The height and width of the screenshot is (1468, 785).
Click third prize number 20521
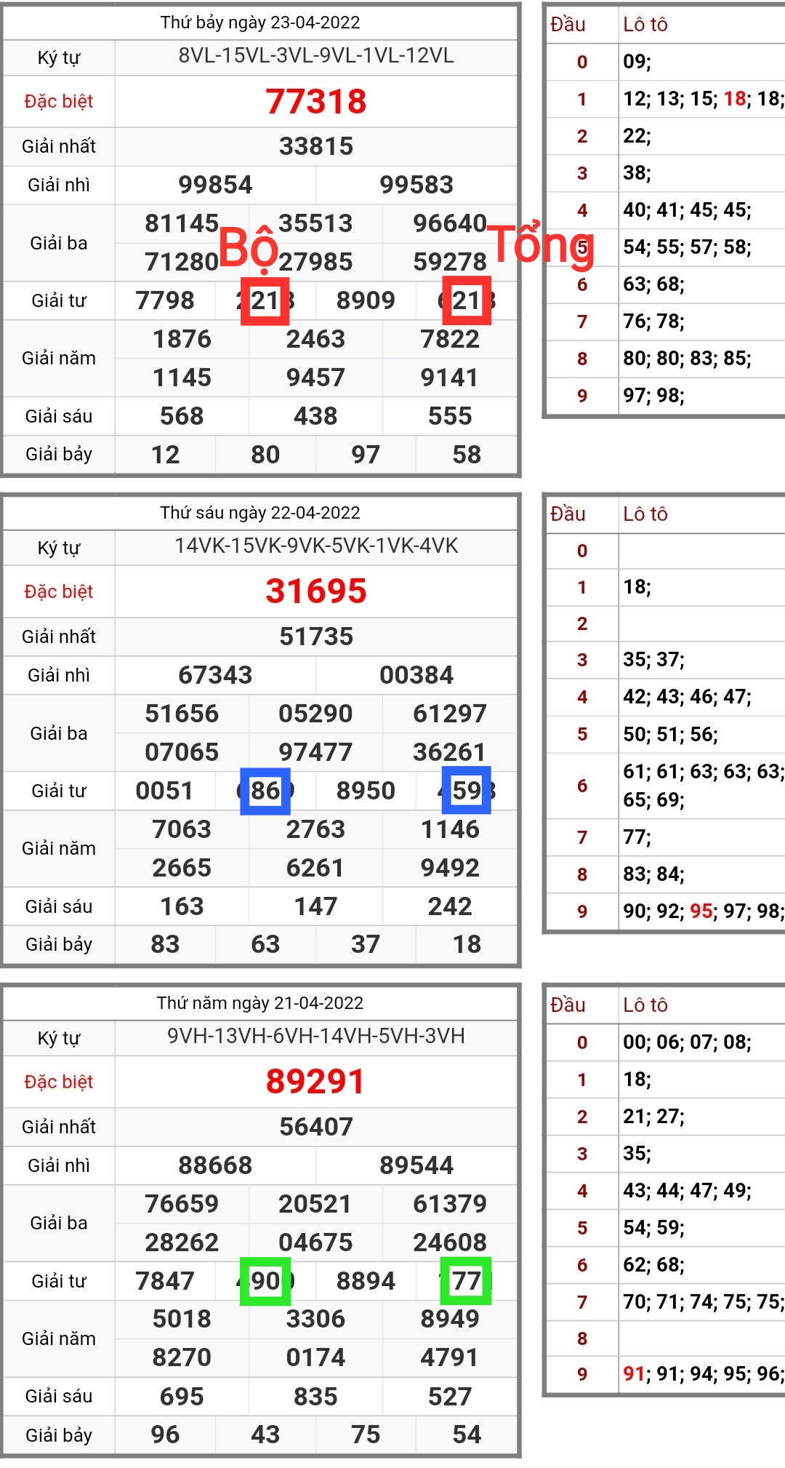pyautogui.click(x=315, y=1204)
